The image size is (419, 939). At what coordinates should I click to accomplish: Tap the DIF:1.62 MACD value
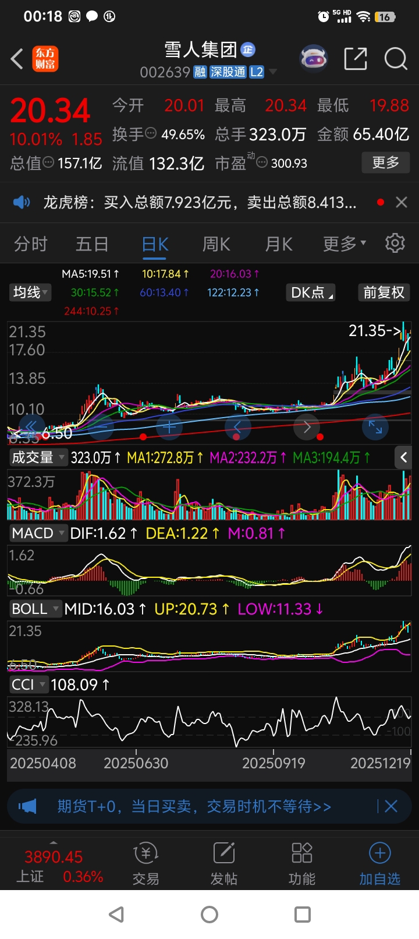[x=104, y=533]
